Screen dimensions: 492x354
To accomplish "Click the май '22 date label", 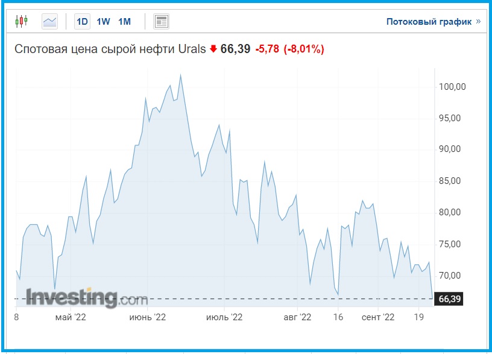I will point(71,317).
